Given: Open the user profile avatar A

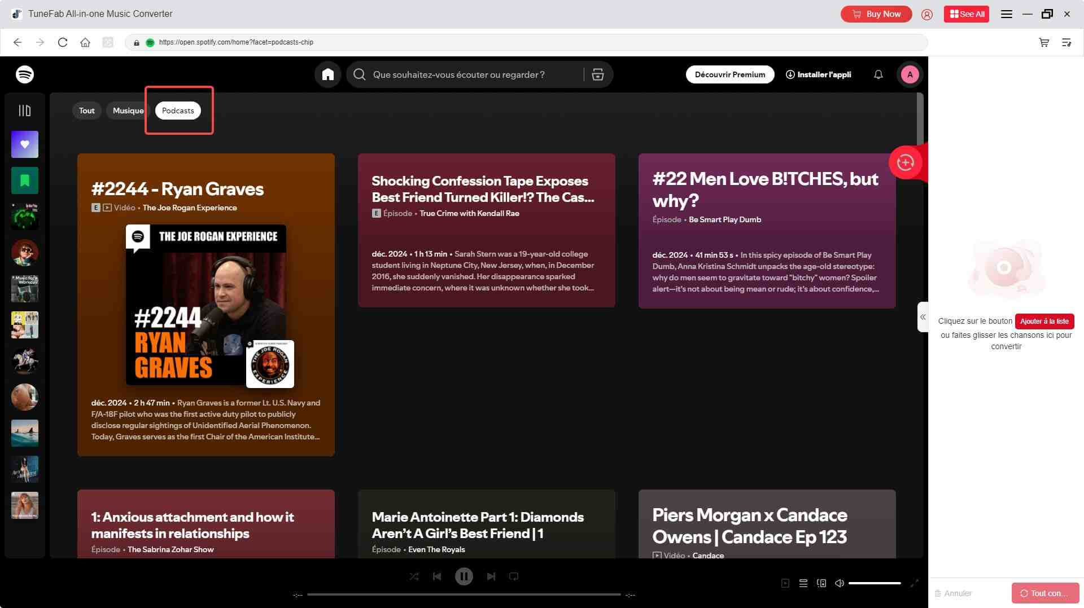Looking at the screenshot, I should pos(910,74).
